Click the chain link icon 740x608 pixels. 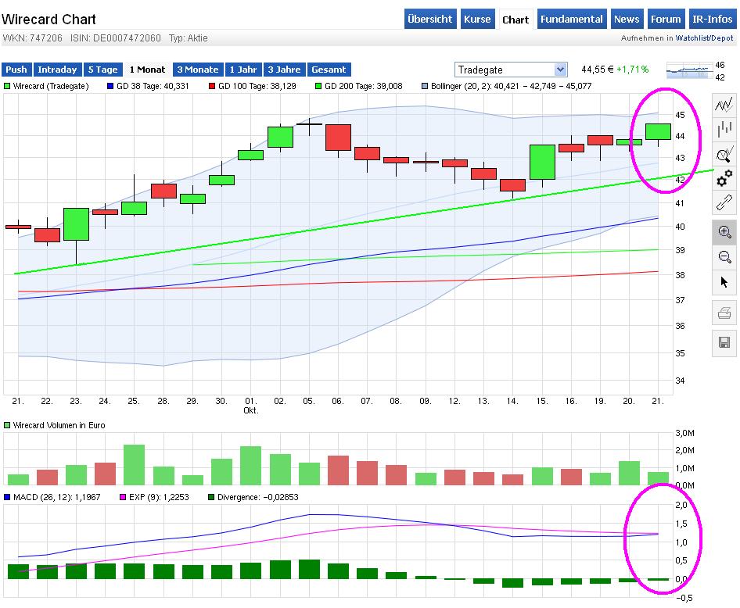pyautogui.click(x=724, y=202)
